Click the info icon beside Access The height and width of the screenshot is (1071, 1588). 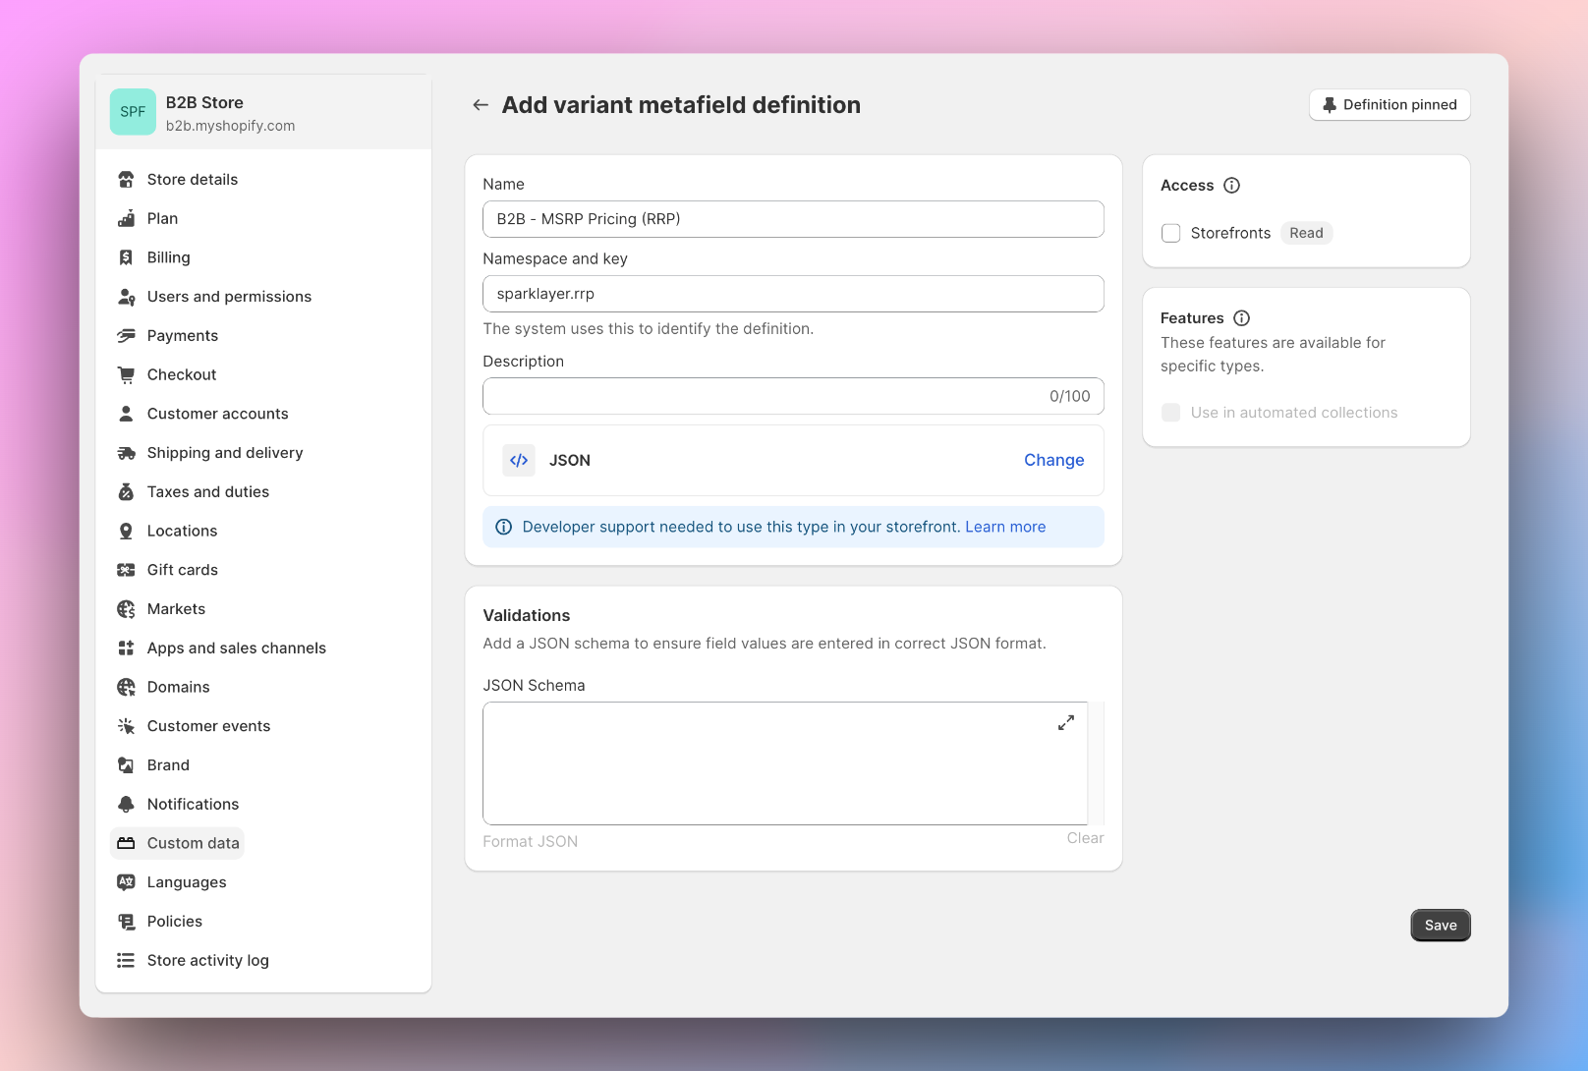tap(1231, 185)
